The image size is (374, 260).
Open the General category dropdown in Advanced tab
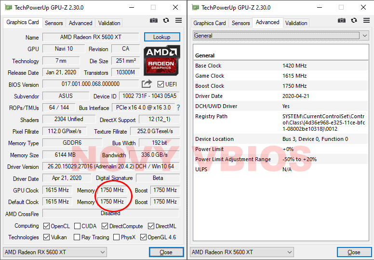tap(280, 36)
